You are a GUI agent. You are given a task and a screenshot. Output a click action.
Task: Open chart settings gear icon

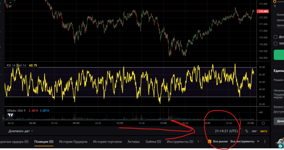(263, 123)
